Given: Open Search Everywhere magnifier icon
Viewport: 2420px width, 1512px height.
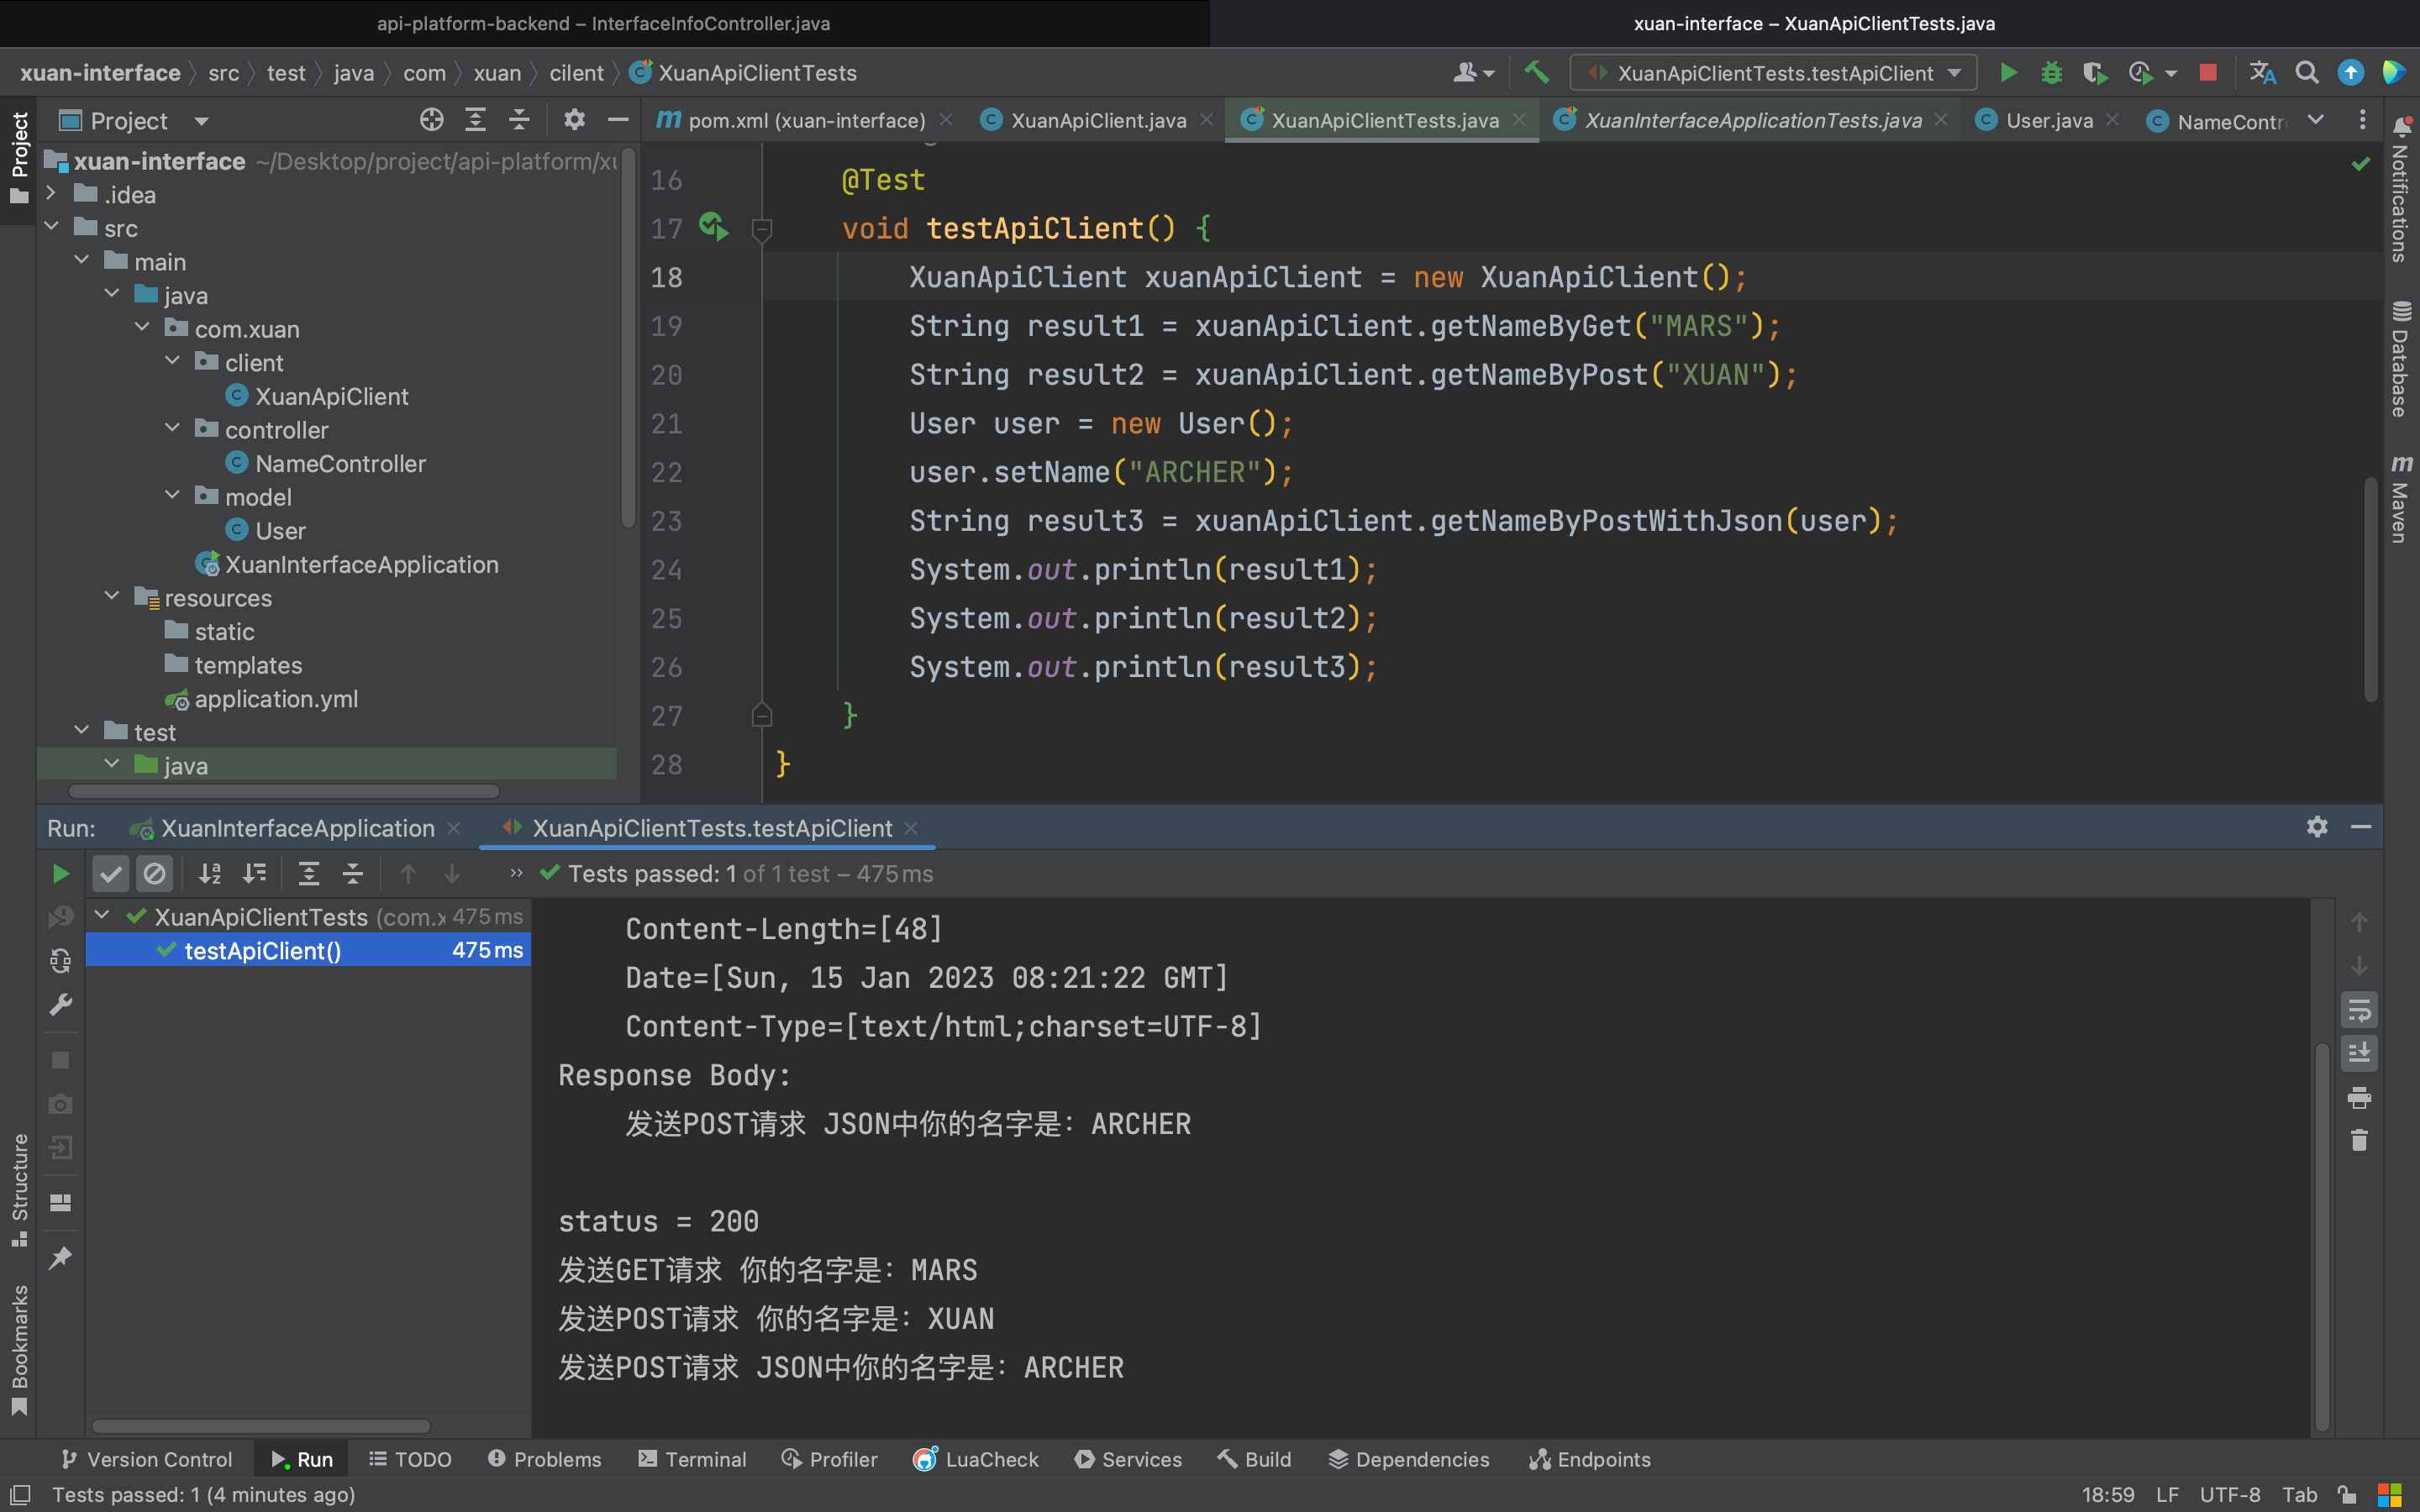Looking at the screenshot, I should (x=2306, y=73).
